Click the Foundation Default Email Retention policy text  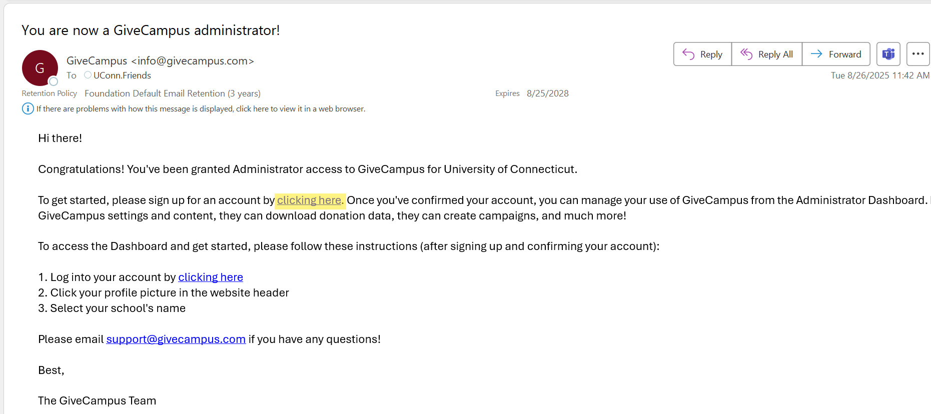click(172, 93)
